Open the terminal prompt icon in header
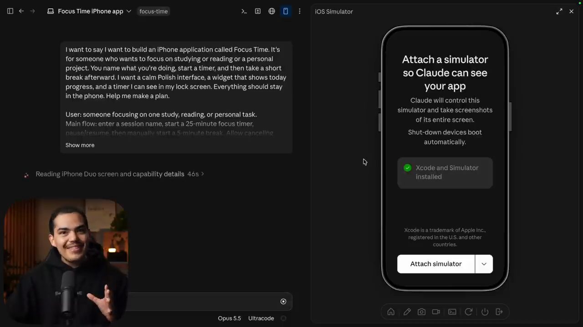 (x=244, y=11)
